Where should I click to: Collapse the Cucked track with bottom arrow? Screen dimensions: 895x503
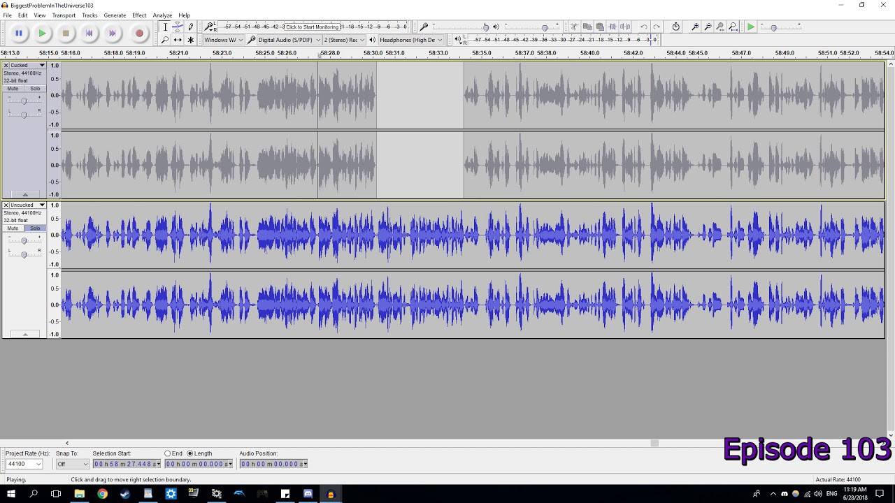[x=25, y=195]
